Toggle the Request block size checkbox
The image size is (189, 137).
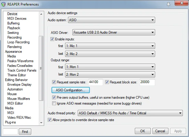click(x=107, y=82)
